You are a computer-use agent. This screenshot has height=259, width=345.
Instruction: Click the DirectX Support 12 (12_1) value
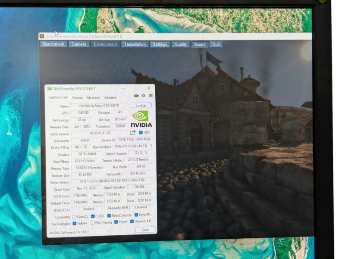(x=140, y=153)
